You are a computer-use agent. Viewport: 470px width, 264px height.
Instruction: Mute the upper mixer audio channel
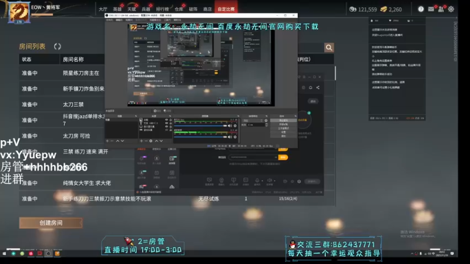[x=230, y=126]
